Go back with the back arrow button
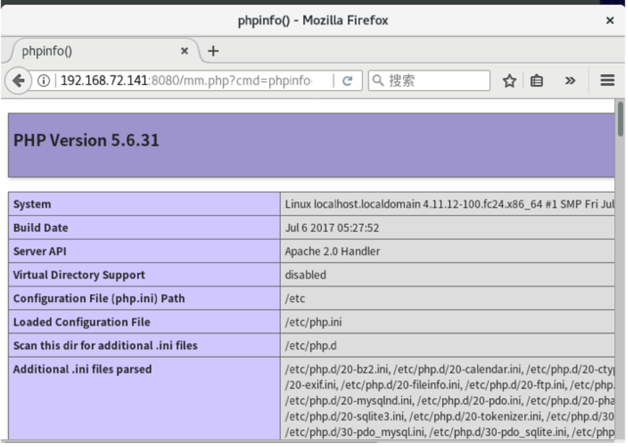This screenshot has width=628, height=447. tap(18, 81)
